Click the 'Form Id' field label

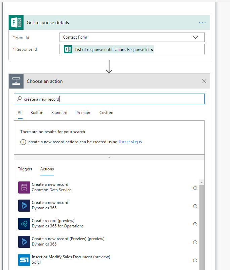coord(22,38)
